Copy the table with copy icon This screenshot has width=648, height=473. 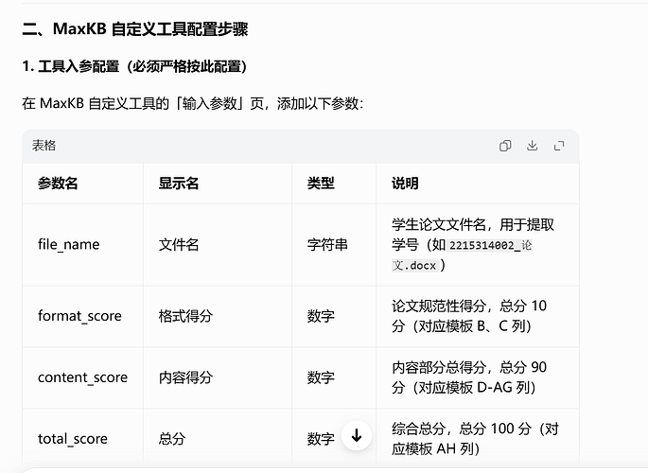click(505, 146)
